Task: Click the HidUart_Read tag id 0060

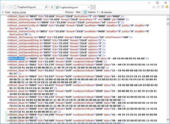Action: (x=16, y=61)
